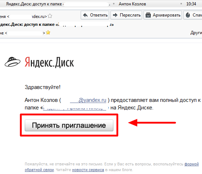Click the forward arrow icon

coord(115,15)
